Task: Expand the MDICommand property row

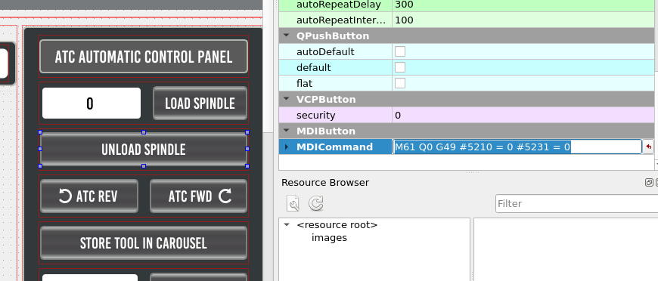Action: [287, 147]
